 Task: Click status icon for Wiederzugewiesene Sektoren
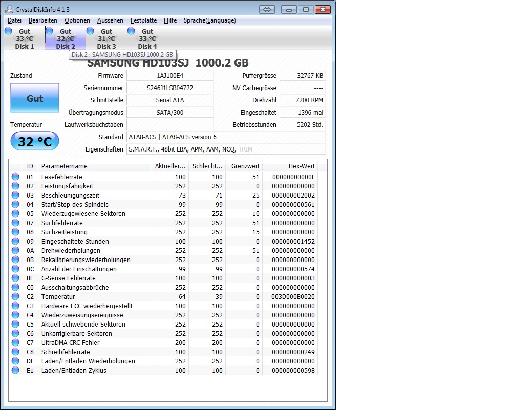tap(15, 213)
